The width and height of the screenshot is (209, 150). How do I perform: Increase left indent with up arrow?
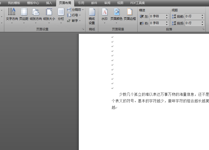(167, 15)
